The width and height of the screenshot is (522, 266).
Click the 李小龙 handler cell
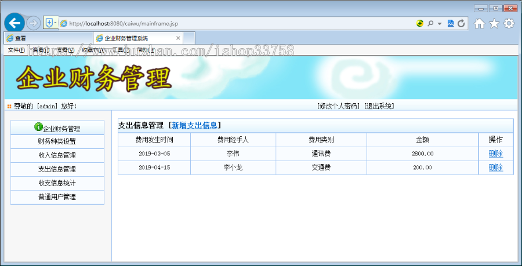point(233,168)
